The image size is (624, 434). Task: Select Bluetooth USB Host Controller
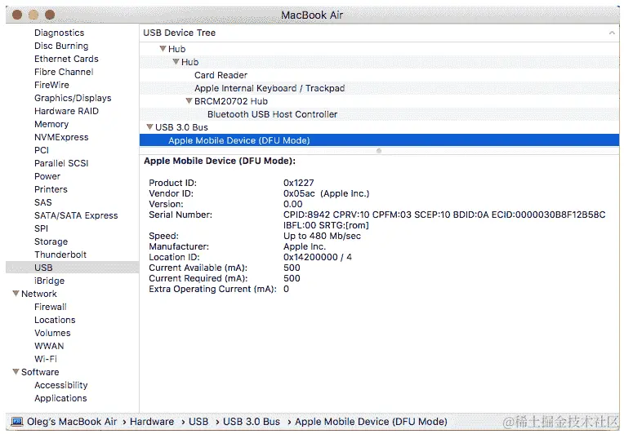coord(272,114)
